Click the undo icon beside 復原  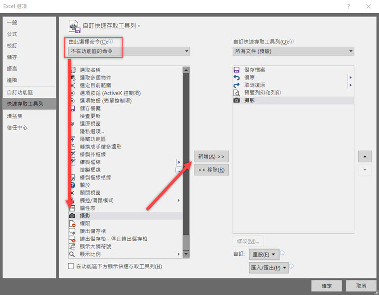pyautogui.click(x=236, y=78)
